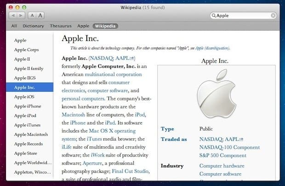Switch to the All source tab

pyautogui.click(x=14, y=26)
